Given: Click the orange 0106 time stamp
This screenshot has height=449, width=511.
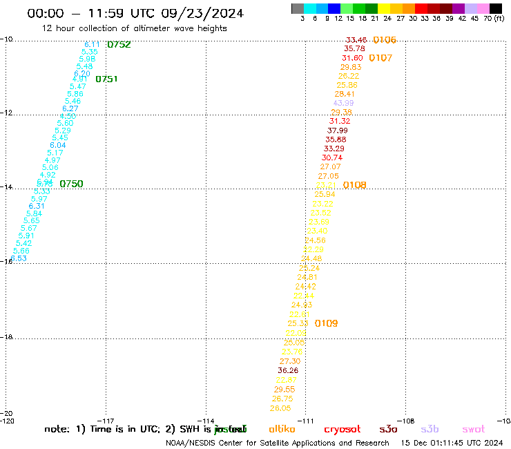Looking at the screenshot, I should point(385,40).
